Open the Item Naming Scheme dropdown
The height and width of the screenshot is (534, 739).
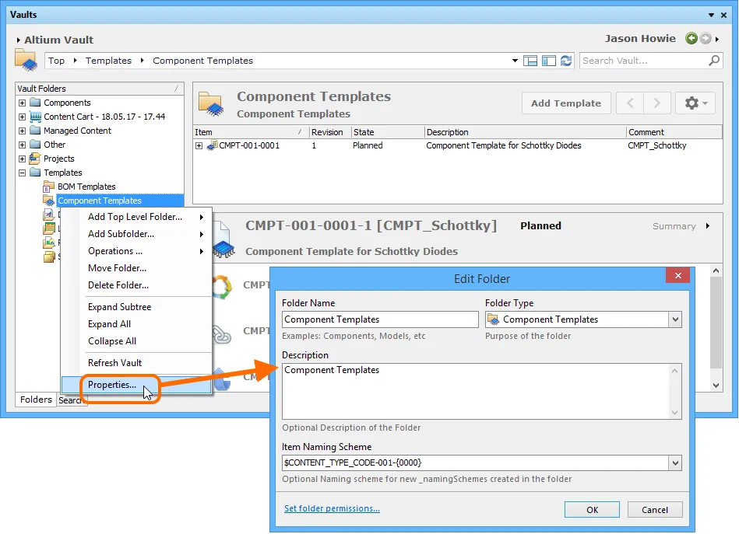click(675, 463)
